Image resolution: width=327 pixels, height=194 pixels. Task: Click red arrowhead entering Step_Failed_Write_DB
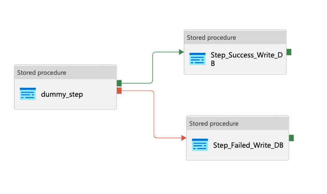[x=184, y=138]
